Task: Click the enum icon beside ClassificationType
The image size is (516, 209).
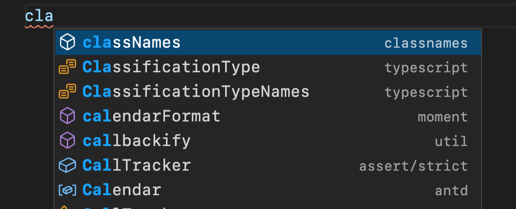Action: (x=67, y=67)
